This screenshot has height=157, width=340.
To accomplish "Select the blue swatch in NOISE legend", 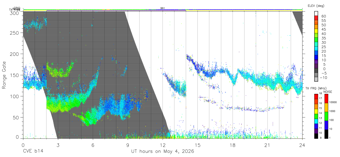I will (x=326, y=125).
